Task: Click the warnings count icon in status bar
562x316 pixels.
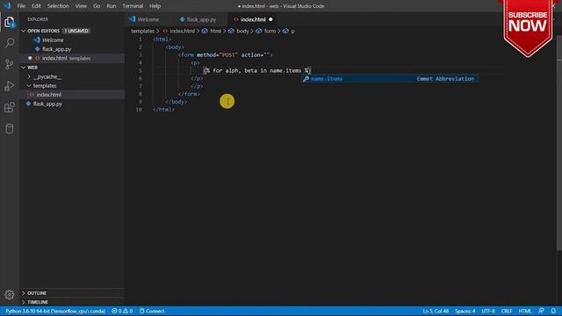Action: tap(126, 311)
